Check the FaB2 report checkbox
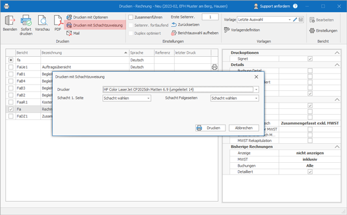This screenshot has height=215, width=347. [x=10, y=95]
